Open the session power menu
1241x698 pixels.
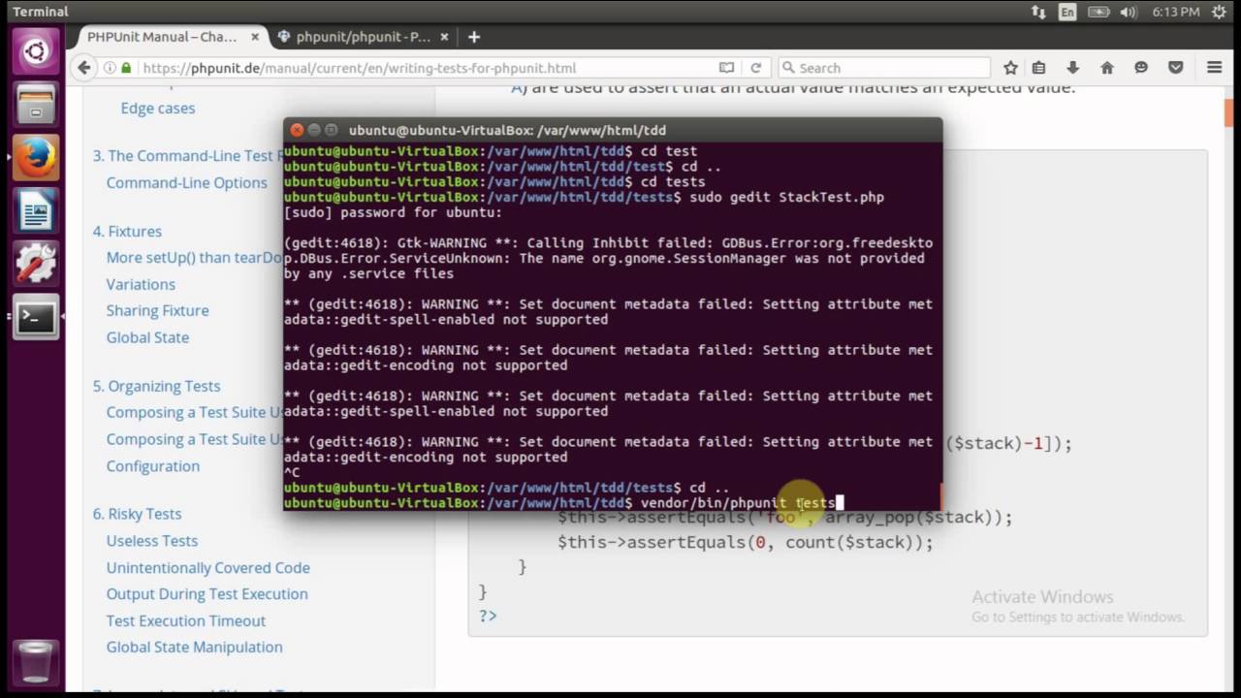[1220, 12]
